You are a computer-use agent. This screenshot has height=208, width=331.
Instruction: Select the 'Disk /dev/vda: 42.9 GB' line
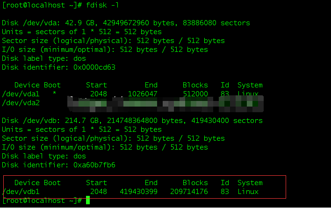[x=126, y=23]
